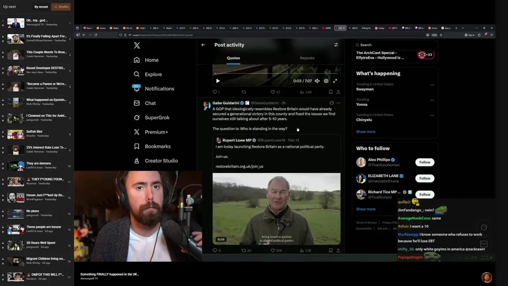This screenshot has width=508, height=286.
Task: Open the more menu for Swayman trend
Action: [432, 85]
